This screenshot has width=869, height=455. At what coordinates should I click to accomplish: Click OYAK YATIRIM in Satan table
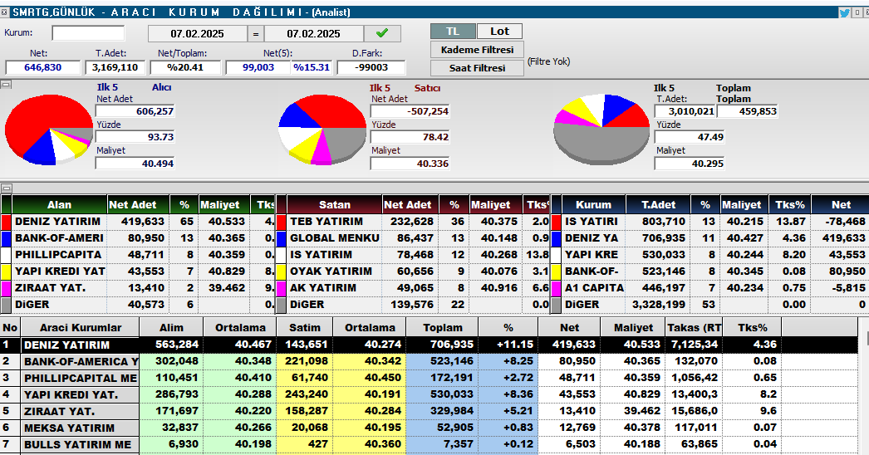[331, 271]
